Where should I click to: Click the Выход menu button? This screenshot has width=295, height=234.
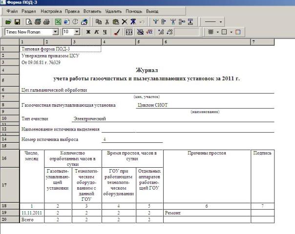[151, 11]
